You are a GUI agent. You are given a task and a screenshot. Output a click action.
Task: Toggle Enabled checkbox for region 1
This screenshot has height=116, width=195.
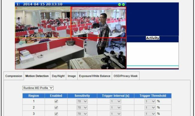(56, 101)
